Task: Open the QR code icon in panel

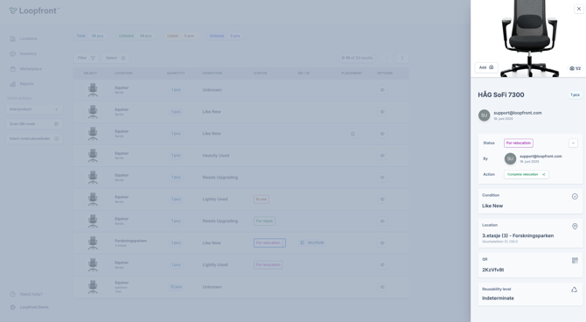Action: click(x=575, y=260)
